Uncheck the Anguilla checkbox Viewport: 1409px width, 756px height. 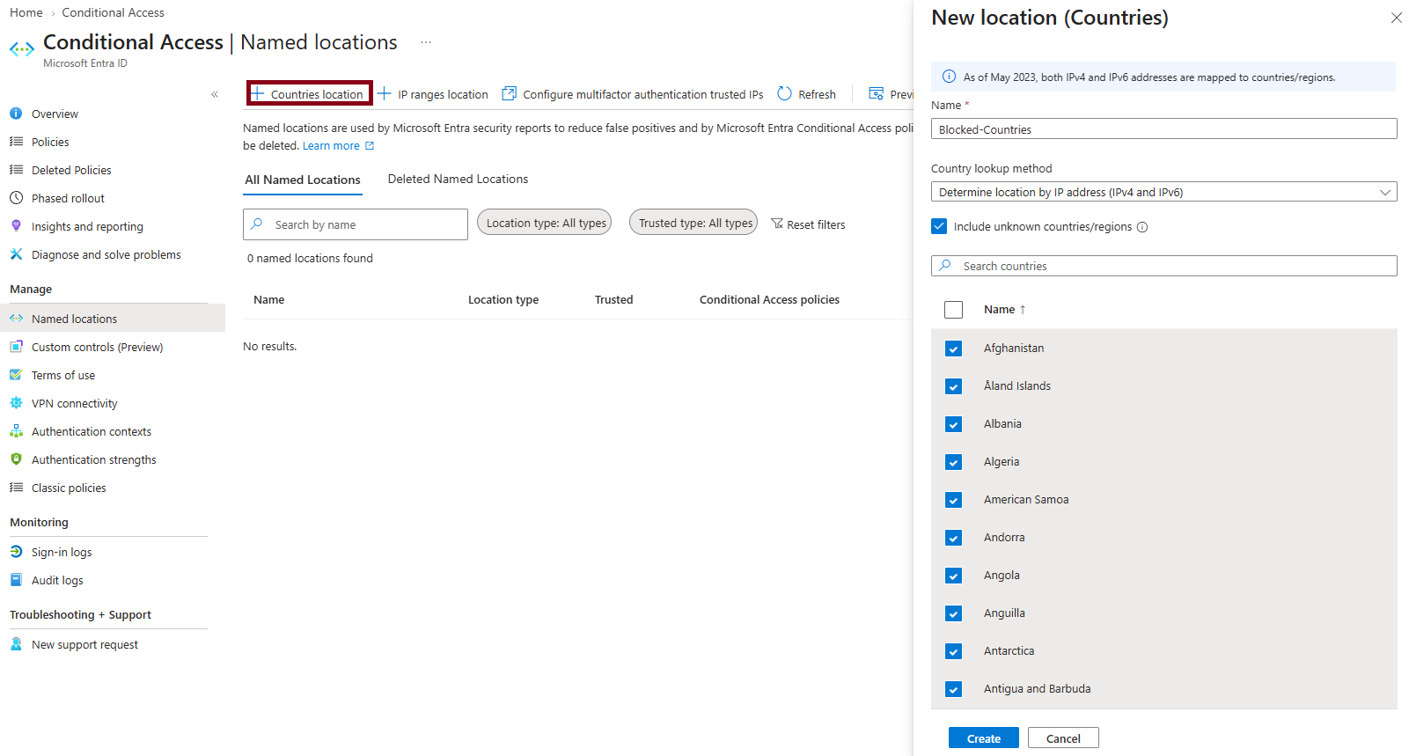pos(953,613)
